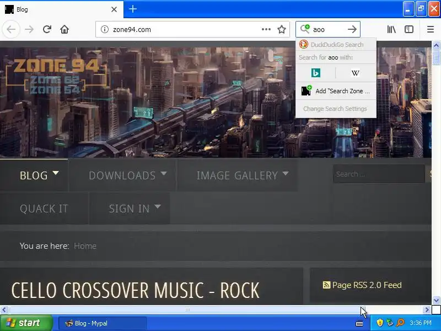Image resolution: width=441 pixels, height=331 pixels.
Task: Click the website Search field
Action: tap(379, 174)
